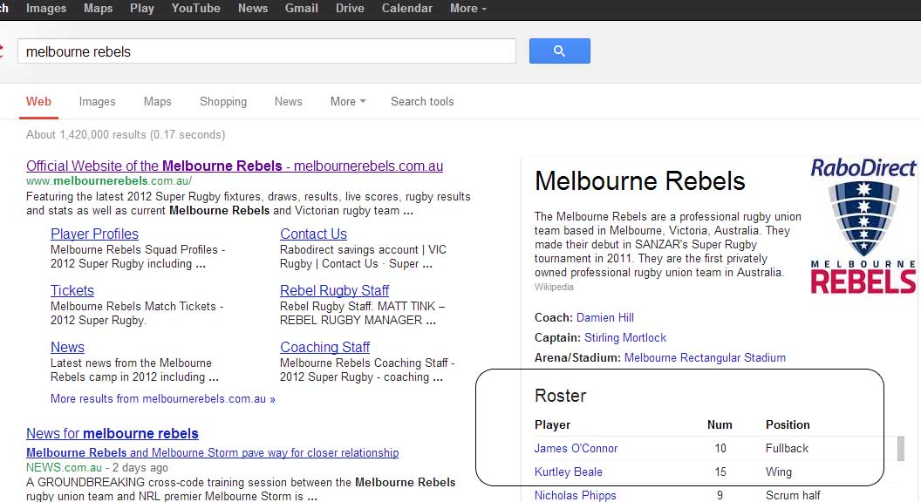Open the News sitelink under official website
Viewport: 921px width, 502px height.
pos(67,347)
